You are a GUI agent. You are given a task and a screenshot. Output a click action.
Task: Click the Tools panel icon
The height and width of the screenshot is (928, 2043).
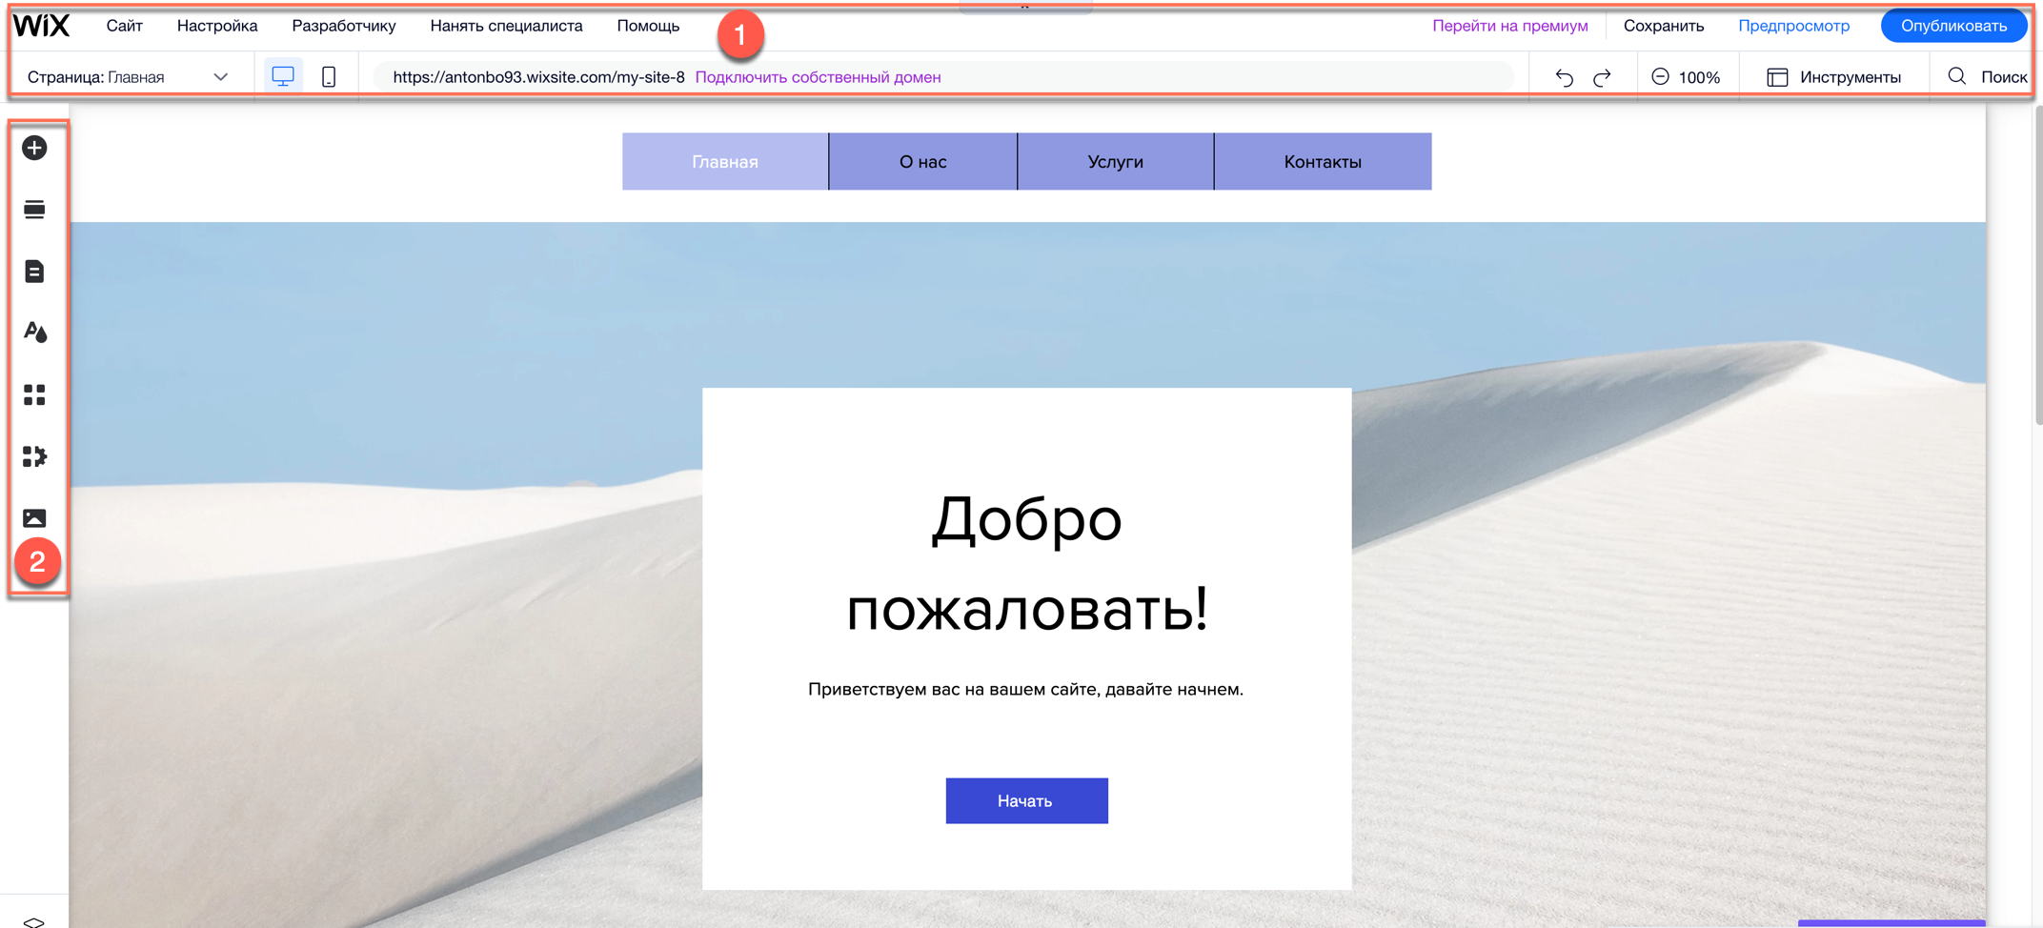(x=1777, y=77)
